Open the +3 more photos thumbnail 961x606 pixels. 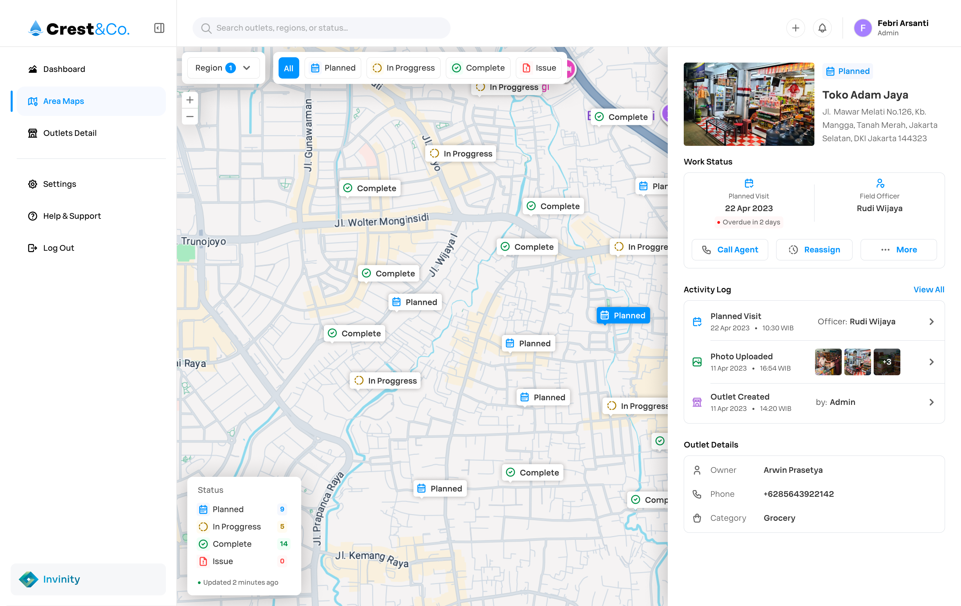887,362
